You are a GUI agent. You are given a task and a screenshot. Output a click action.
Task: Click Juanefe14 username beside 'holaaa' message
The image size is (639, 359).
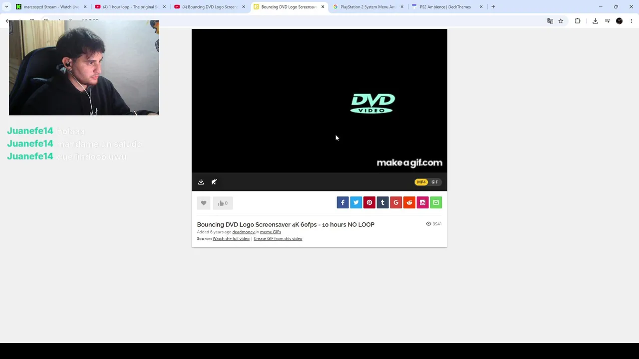pos(30,131)
